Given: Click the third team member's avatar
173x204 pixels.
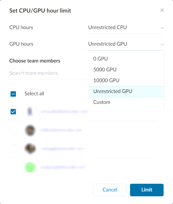Looking at the screenshot, I should pyautogui.click(x=30, y=149).
